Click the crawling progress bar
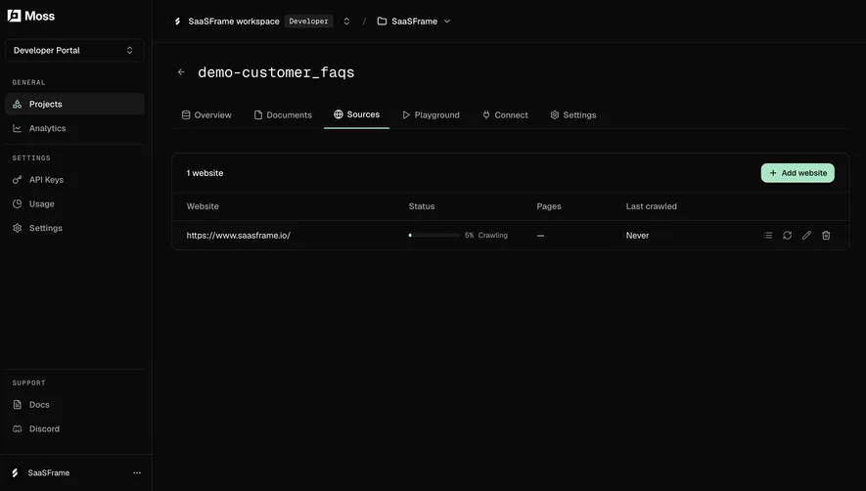The image size is (866, 491). (x=434, y=236)
